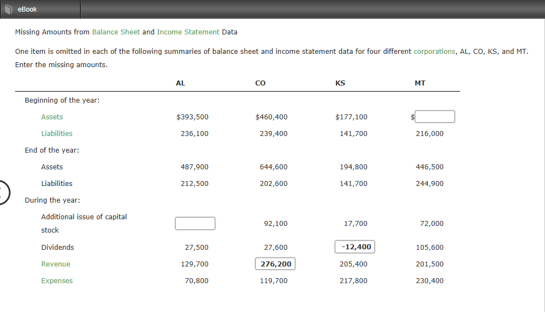This screenshot has height=312, width=545.
Task: Click CO beginning liabilities value 239,400
Action: tap(274, 134)
